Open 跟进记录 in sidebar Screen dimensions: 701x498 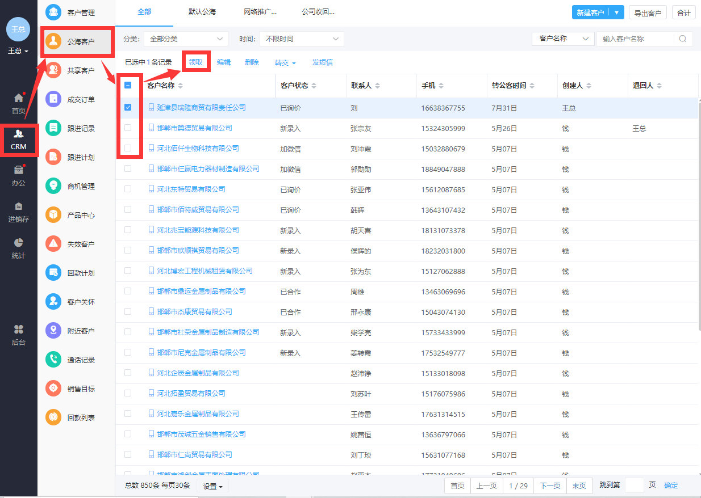[x=76, y=128]
